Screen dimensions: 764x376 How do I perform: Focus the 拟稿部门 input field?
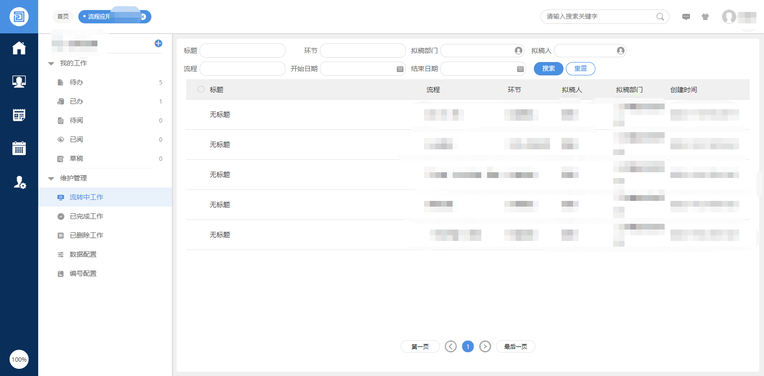[x=482, y=51]
